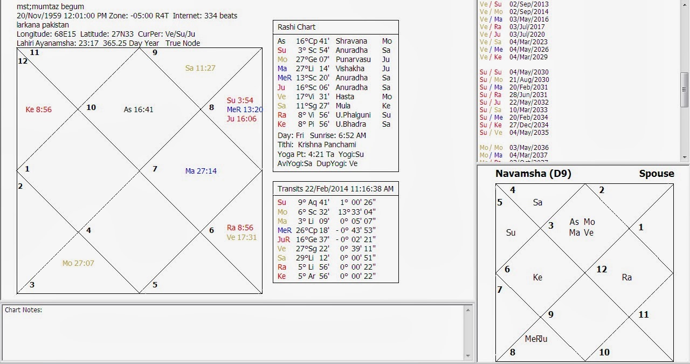690x364 pixels.
Task: Click the Navamsha (D9) chart title
Action: pyautogui.click(x=533, y=174)
